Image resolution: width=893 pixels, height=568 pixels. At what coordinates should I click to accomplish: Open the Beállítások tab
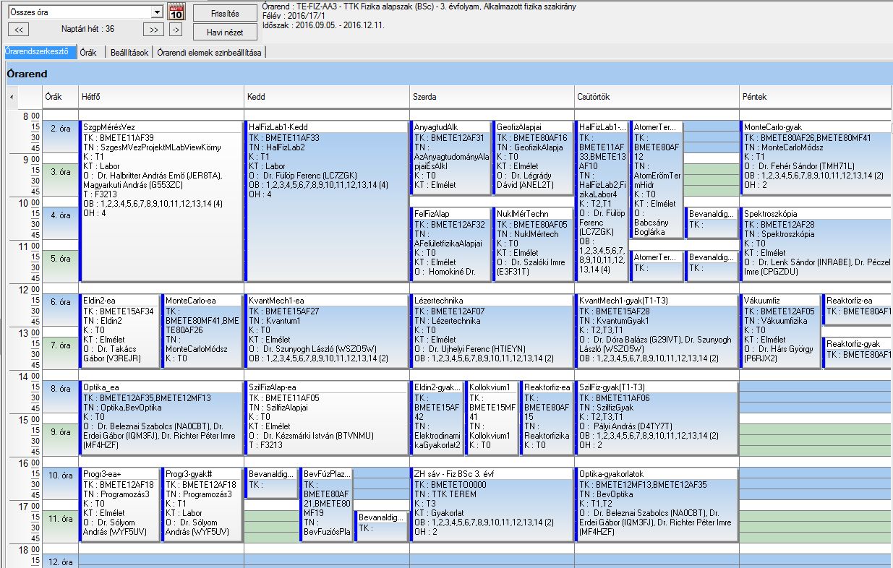coord(129,52)
